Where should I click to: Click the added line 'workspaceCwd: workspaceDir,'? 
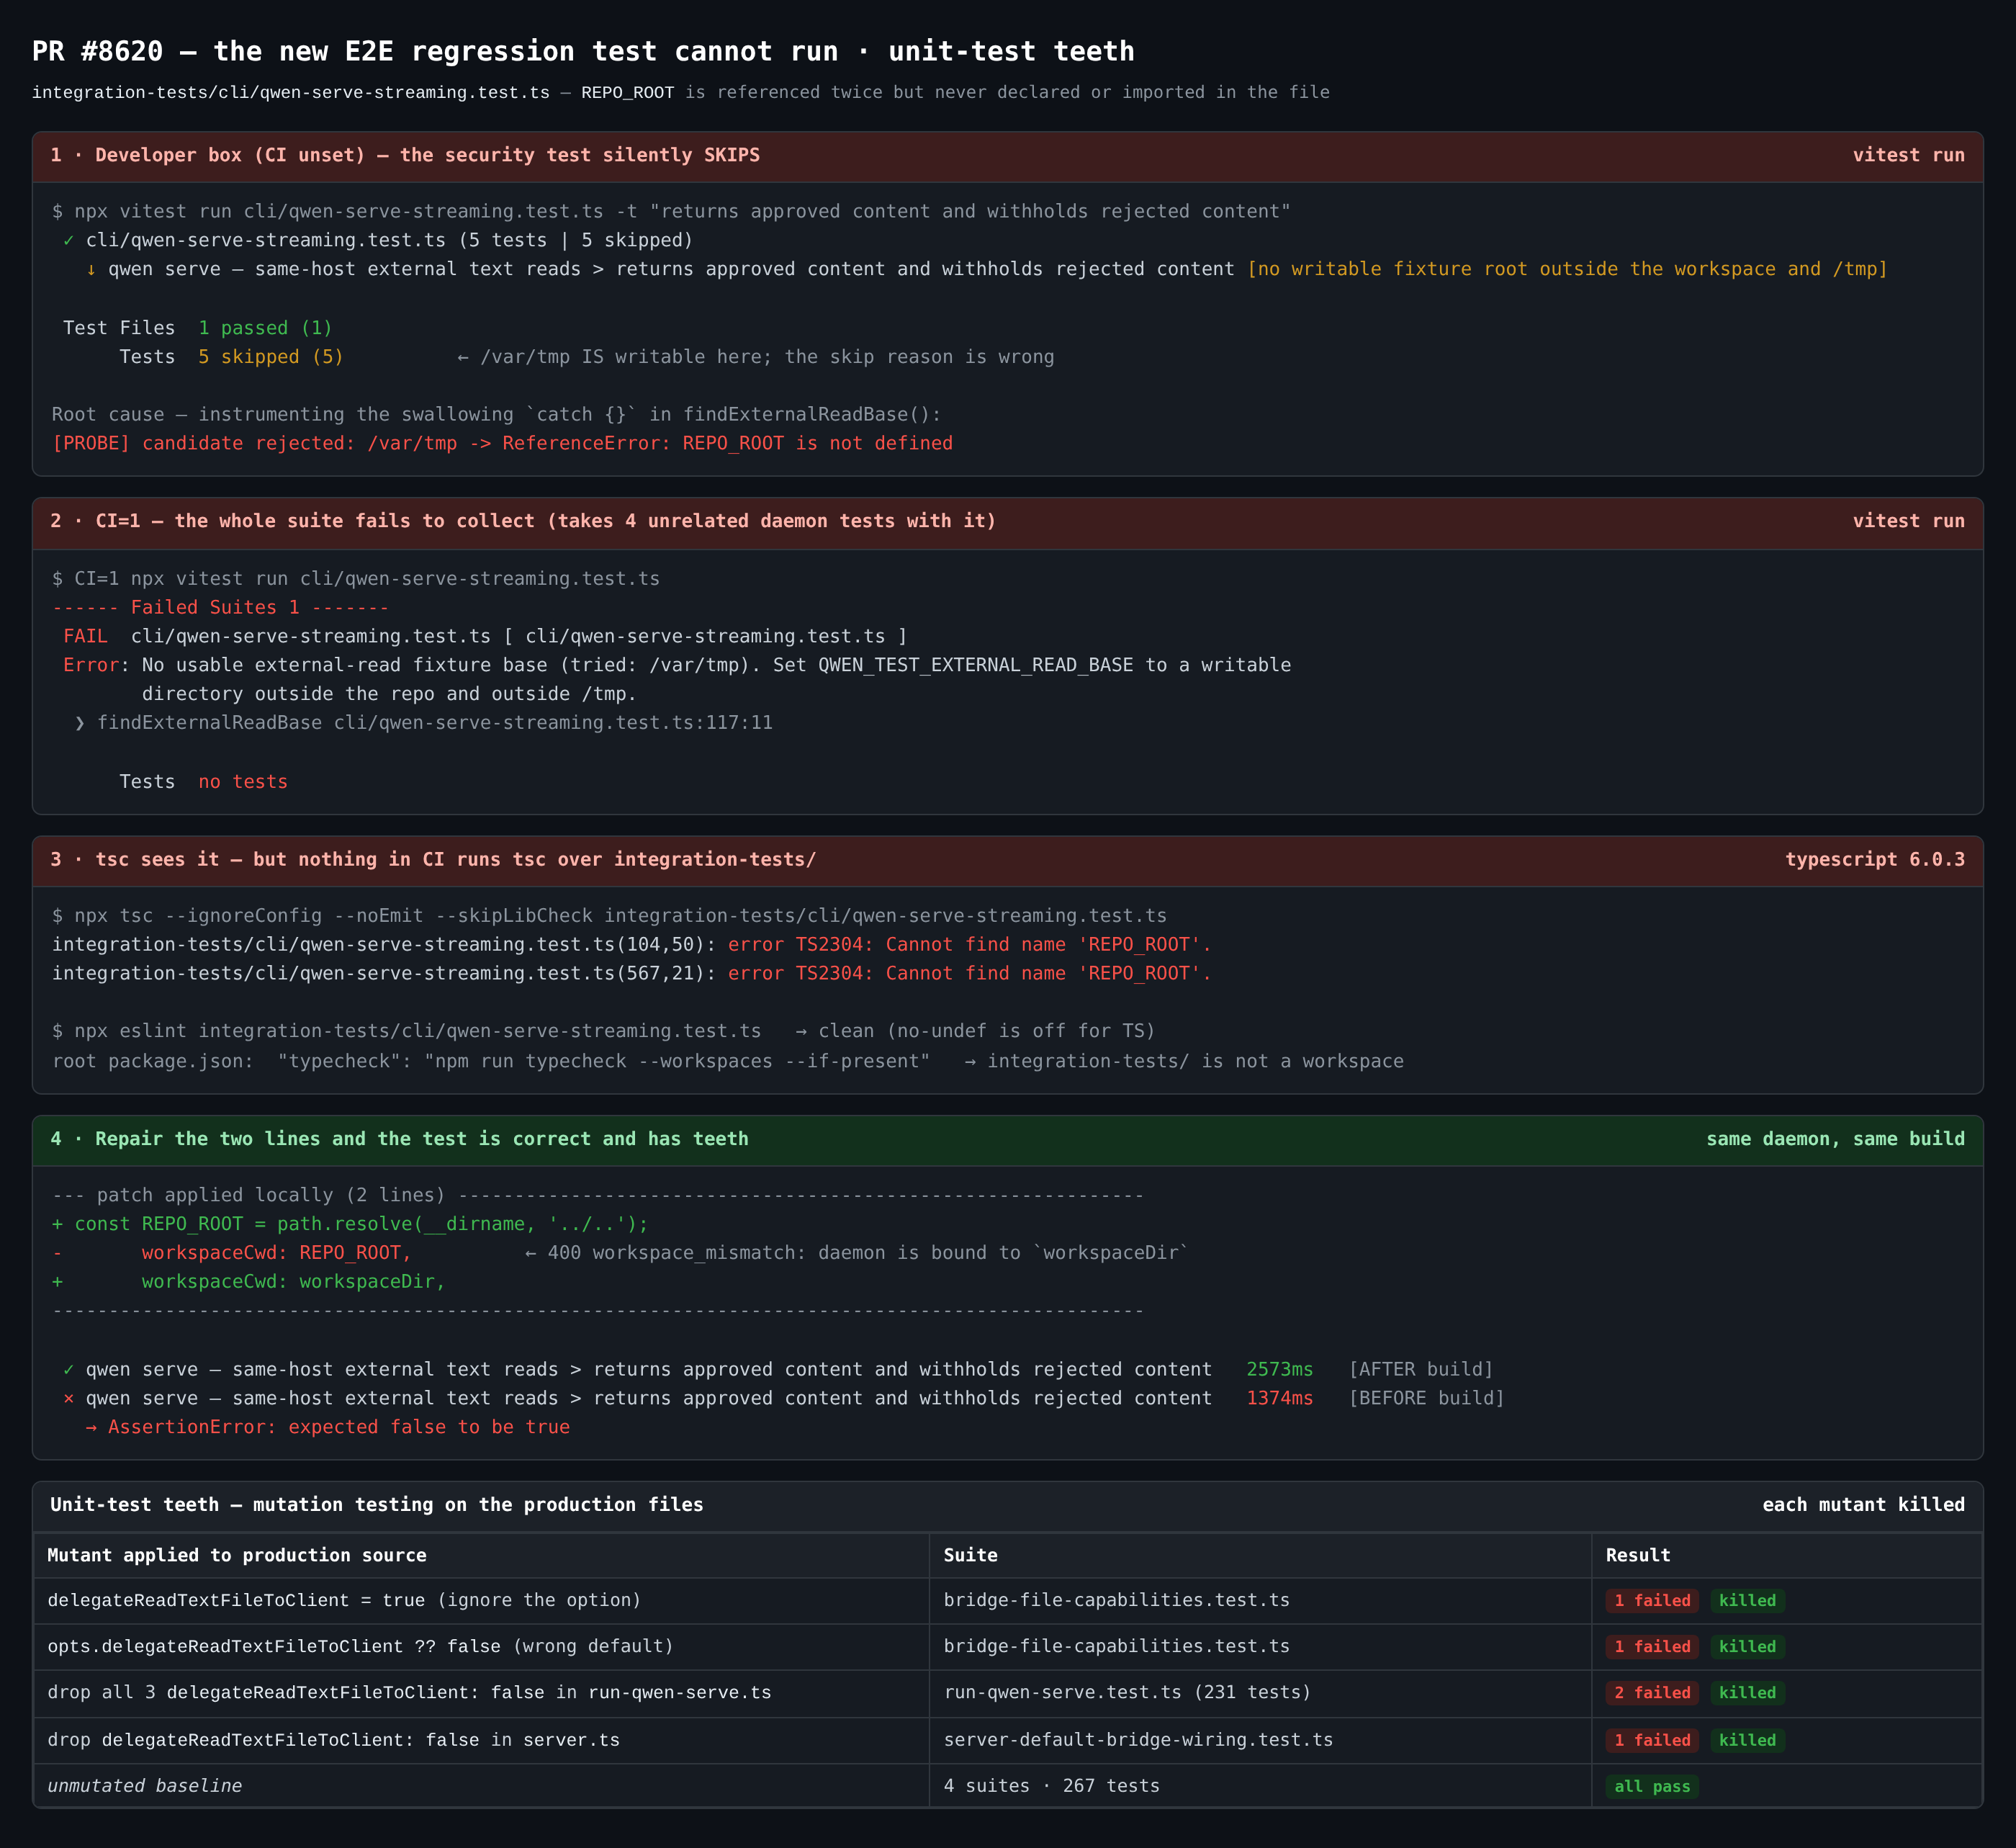click(294, 1282)
